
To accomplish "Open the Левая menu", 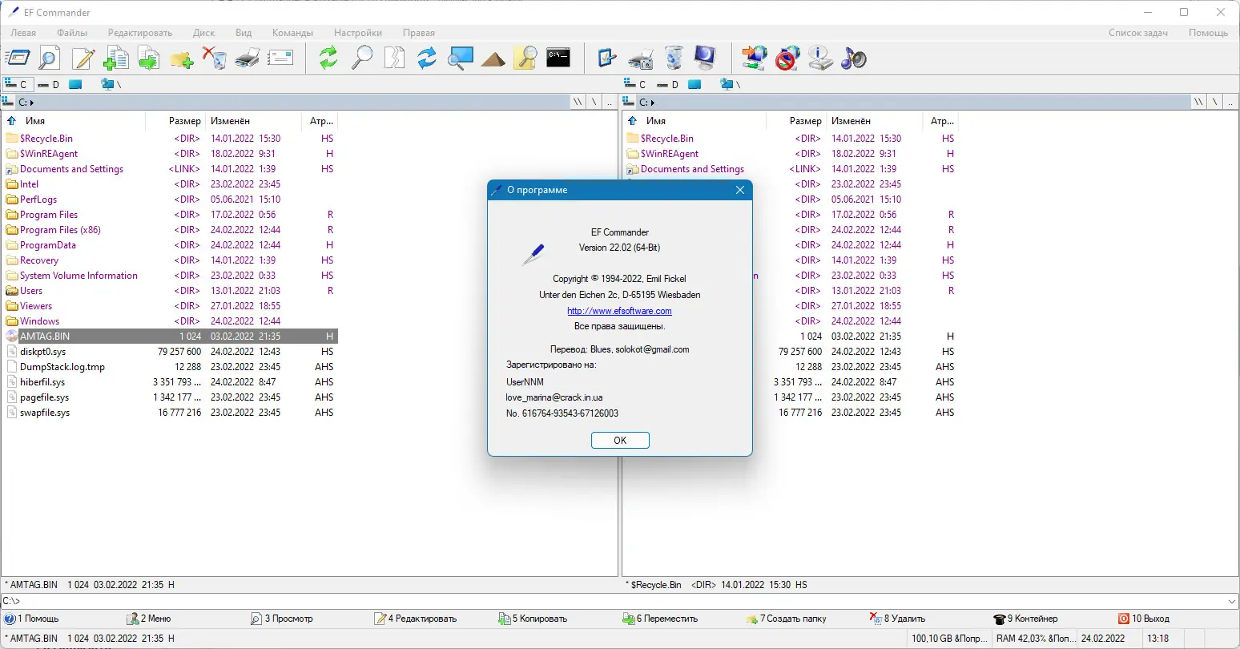I will (23, 33).
